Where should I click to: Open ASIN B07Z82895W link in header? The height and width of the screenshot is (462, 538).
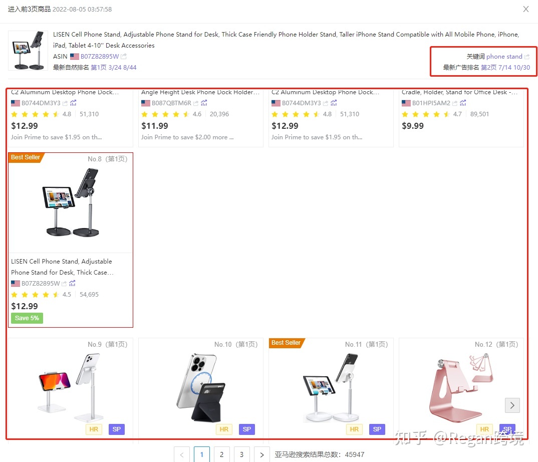click(100, 56)
